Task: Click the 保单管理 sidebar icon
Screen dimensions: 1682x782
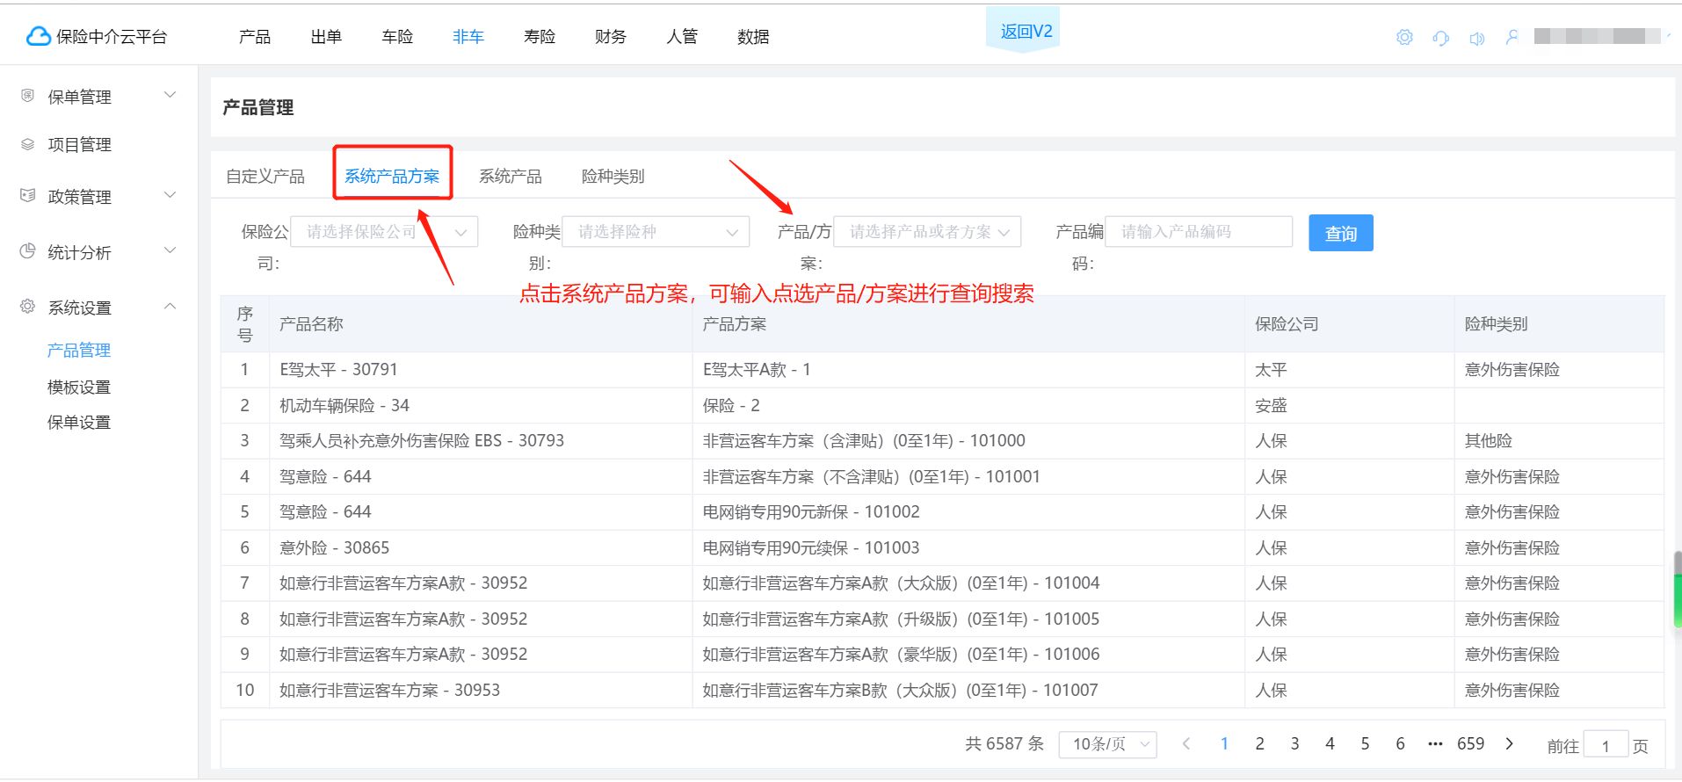Action: [28, 96]
